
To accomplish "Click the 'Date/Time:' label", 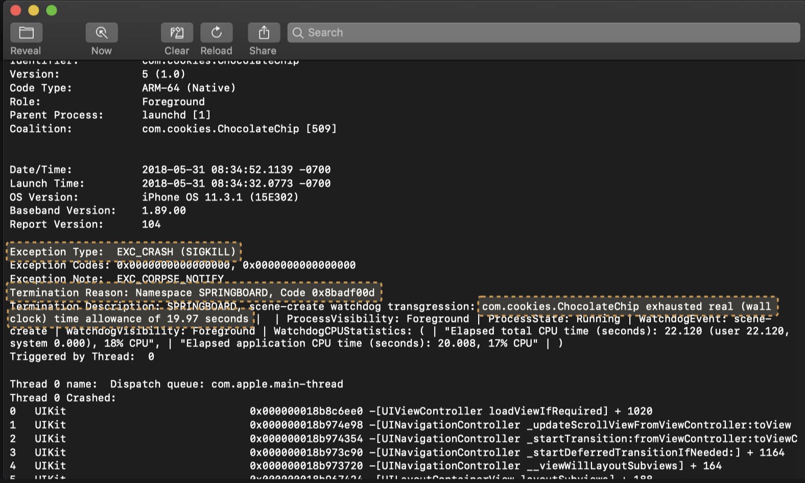I will pos(41,170).
